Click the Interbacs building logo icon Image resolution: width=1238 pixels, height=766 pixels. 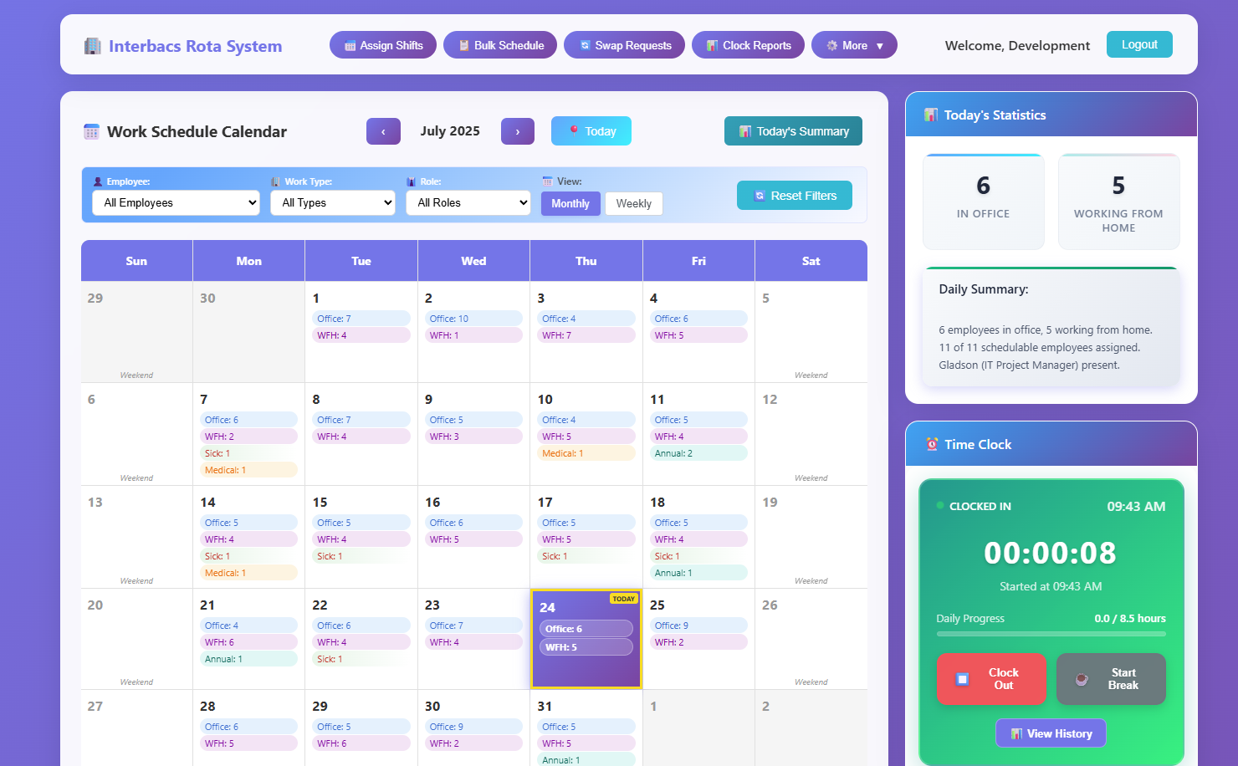tap(92, 46)
